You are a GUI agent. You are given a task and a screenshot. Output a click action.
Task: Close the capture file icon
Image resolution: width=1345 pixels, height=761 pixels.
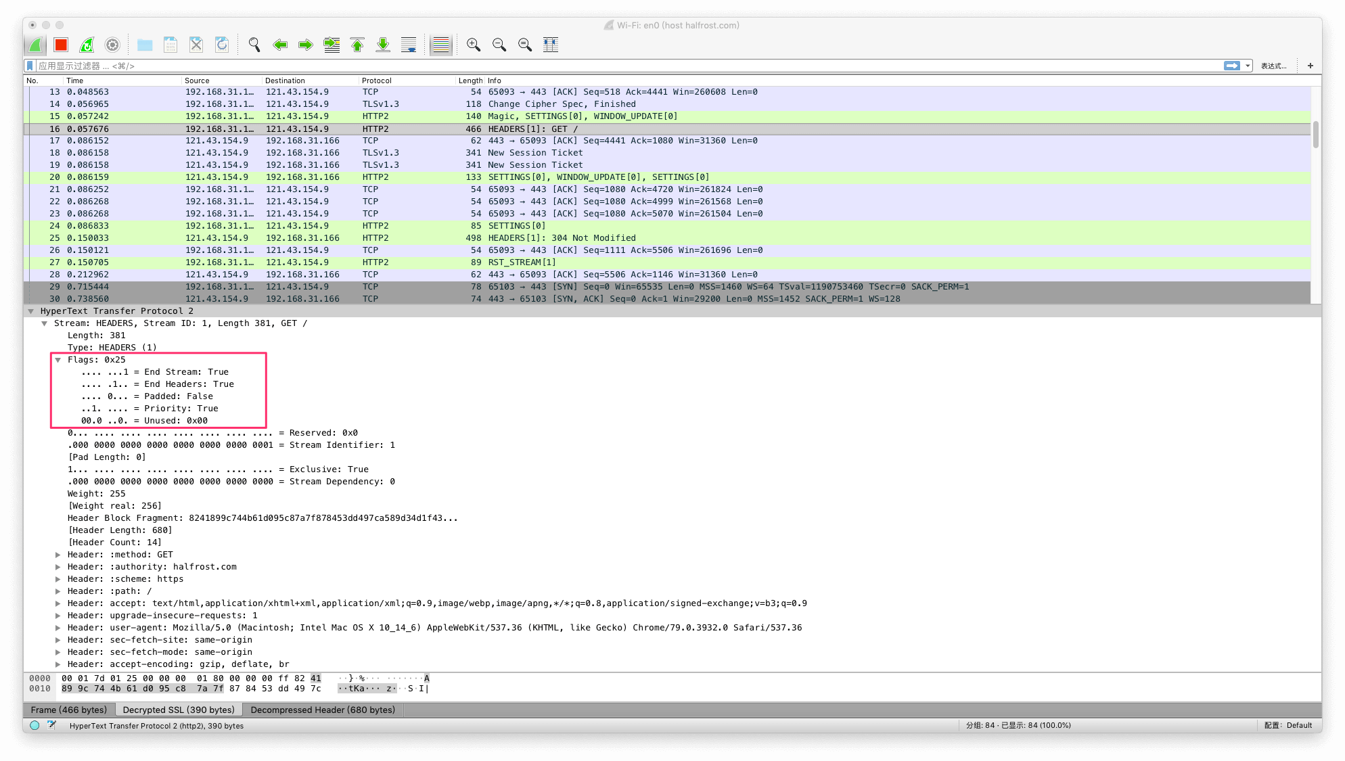[196, 45]
